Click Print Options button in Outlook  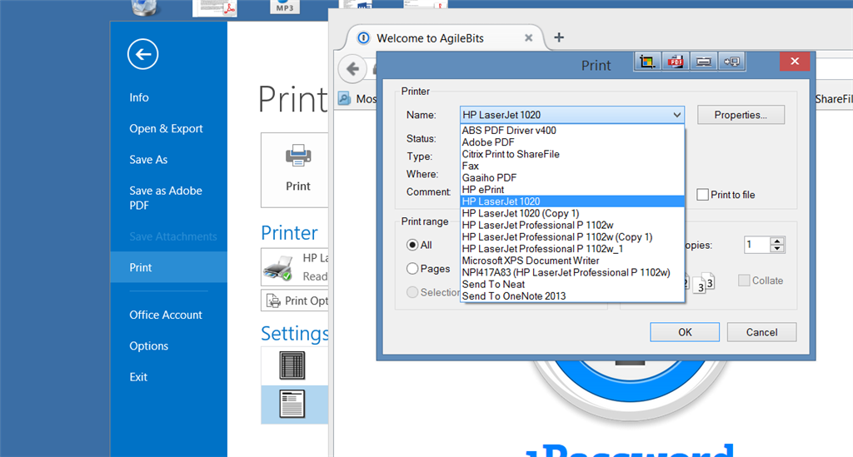pyautogui.click(x=294, y=301)
